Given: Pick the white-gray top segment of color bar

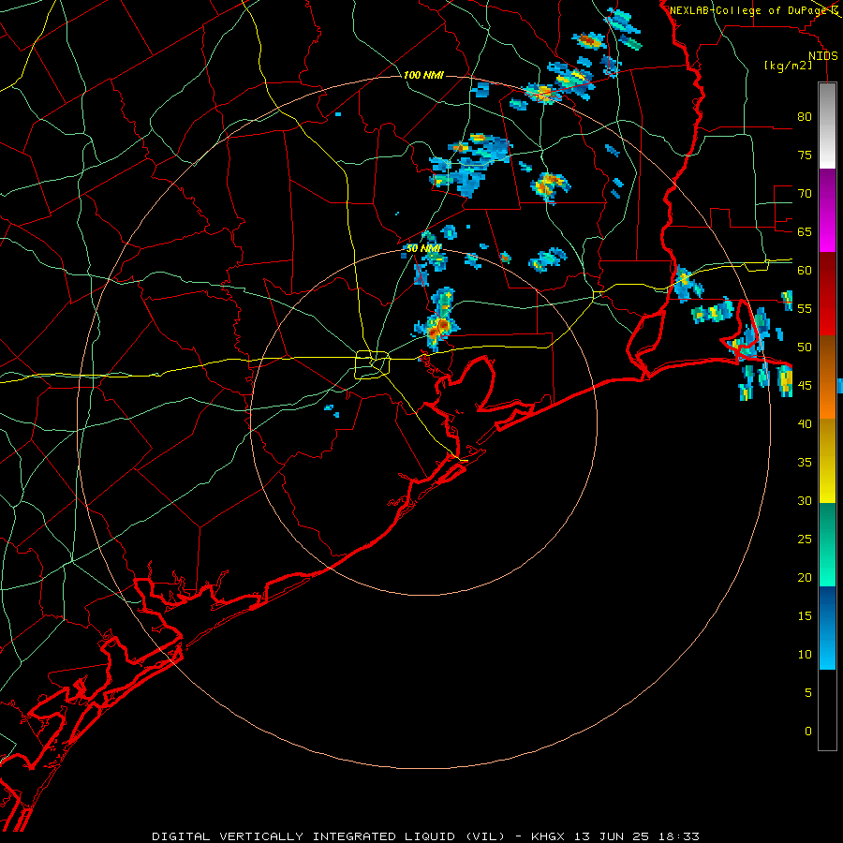Looking at the screenshot, I should [x=827, y=126].
